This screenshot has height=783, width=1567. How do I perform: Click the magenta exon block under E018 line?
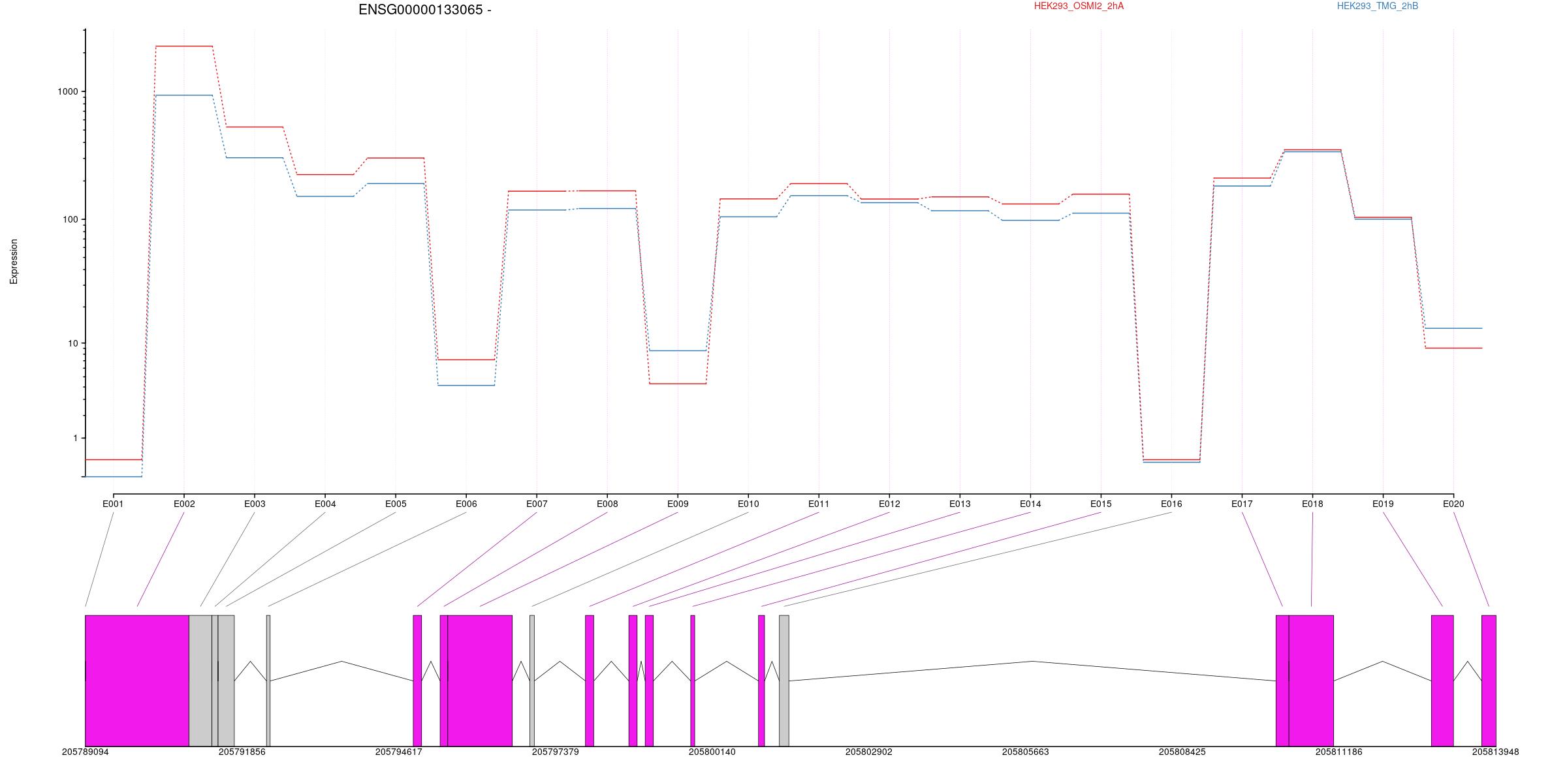[x=1311, y=681]
